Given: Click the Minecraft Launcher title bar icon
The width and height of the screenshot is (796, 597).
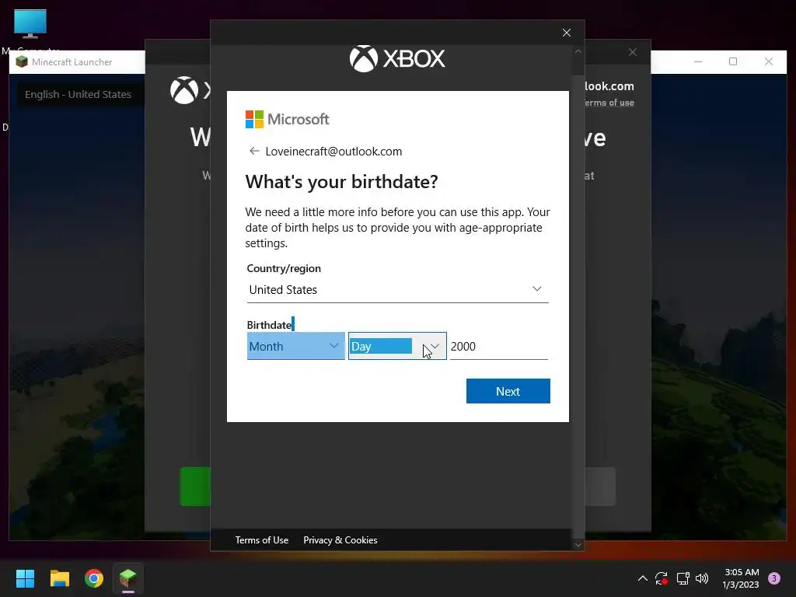Looking at the screenshot, I should point(21,62).
